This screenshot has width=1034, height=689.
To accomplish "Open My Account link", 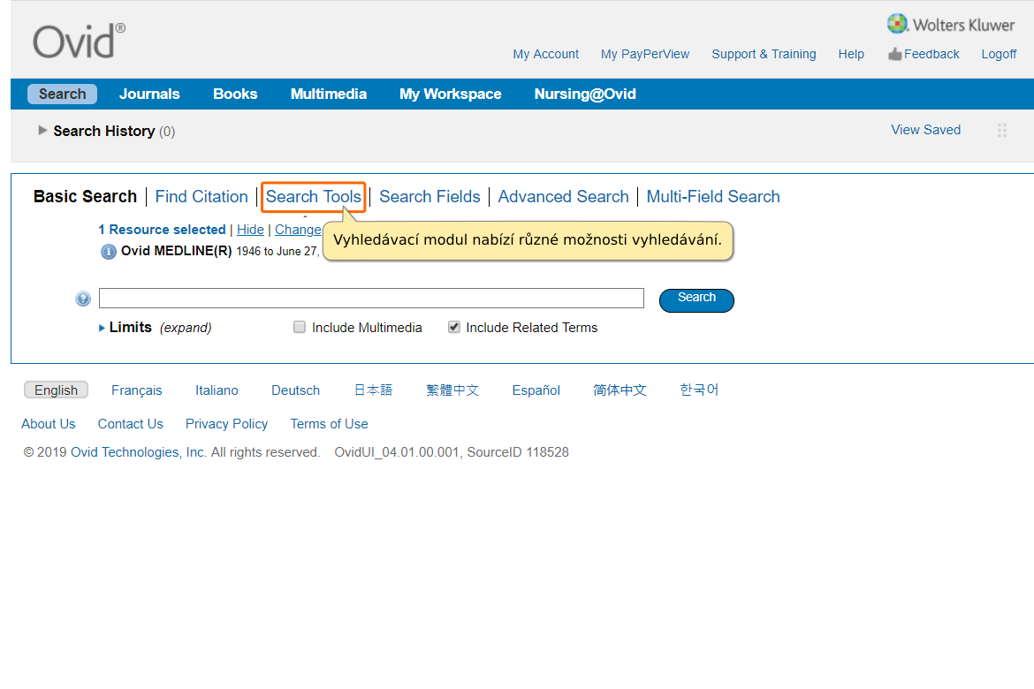I will (546, 54).
